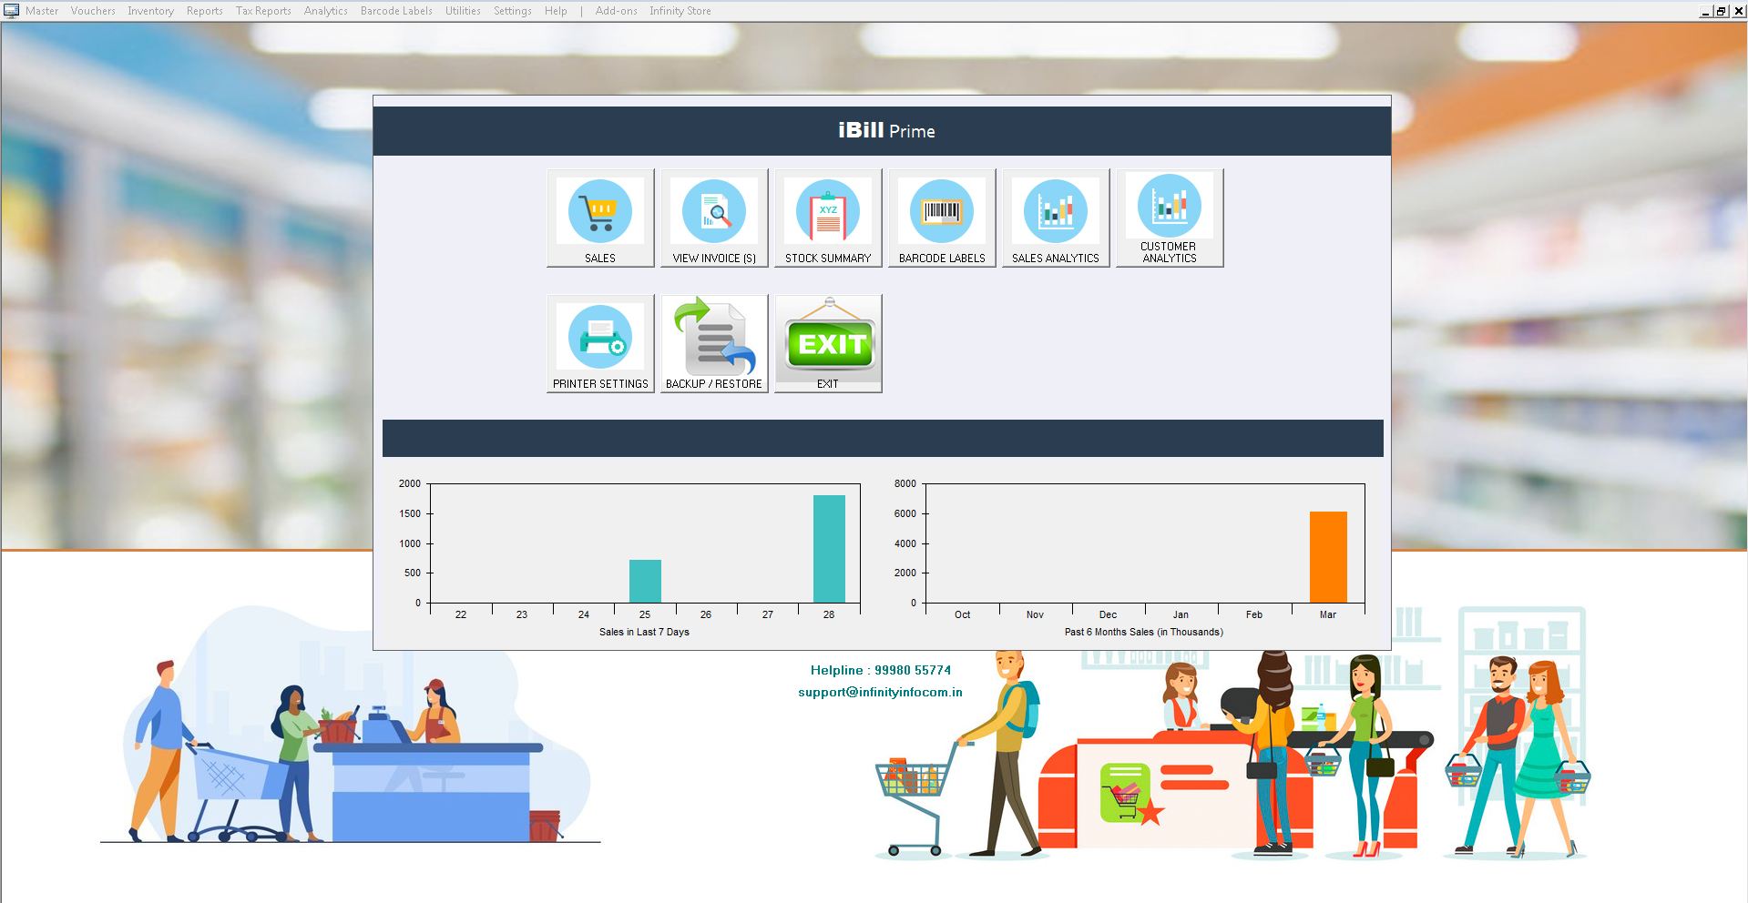
Task: Open the Sales Analytics chart icon
Action: click(1056, 218)
